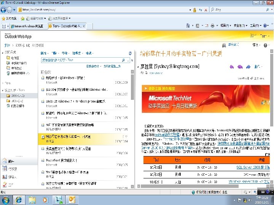Open the Arrange by date sort dropdown
Viewport: 274px width, 205px height.
pos(94,66)
